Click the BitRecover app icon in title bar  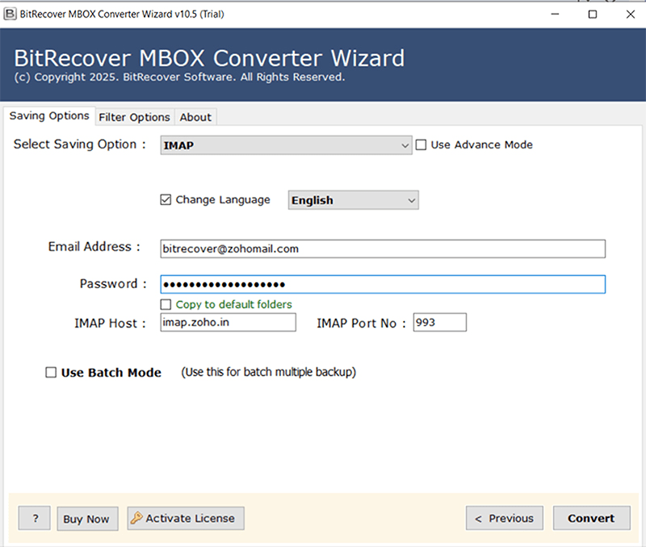pos(10,14)
